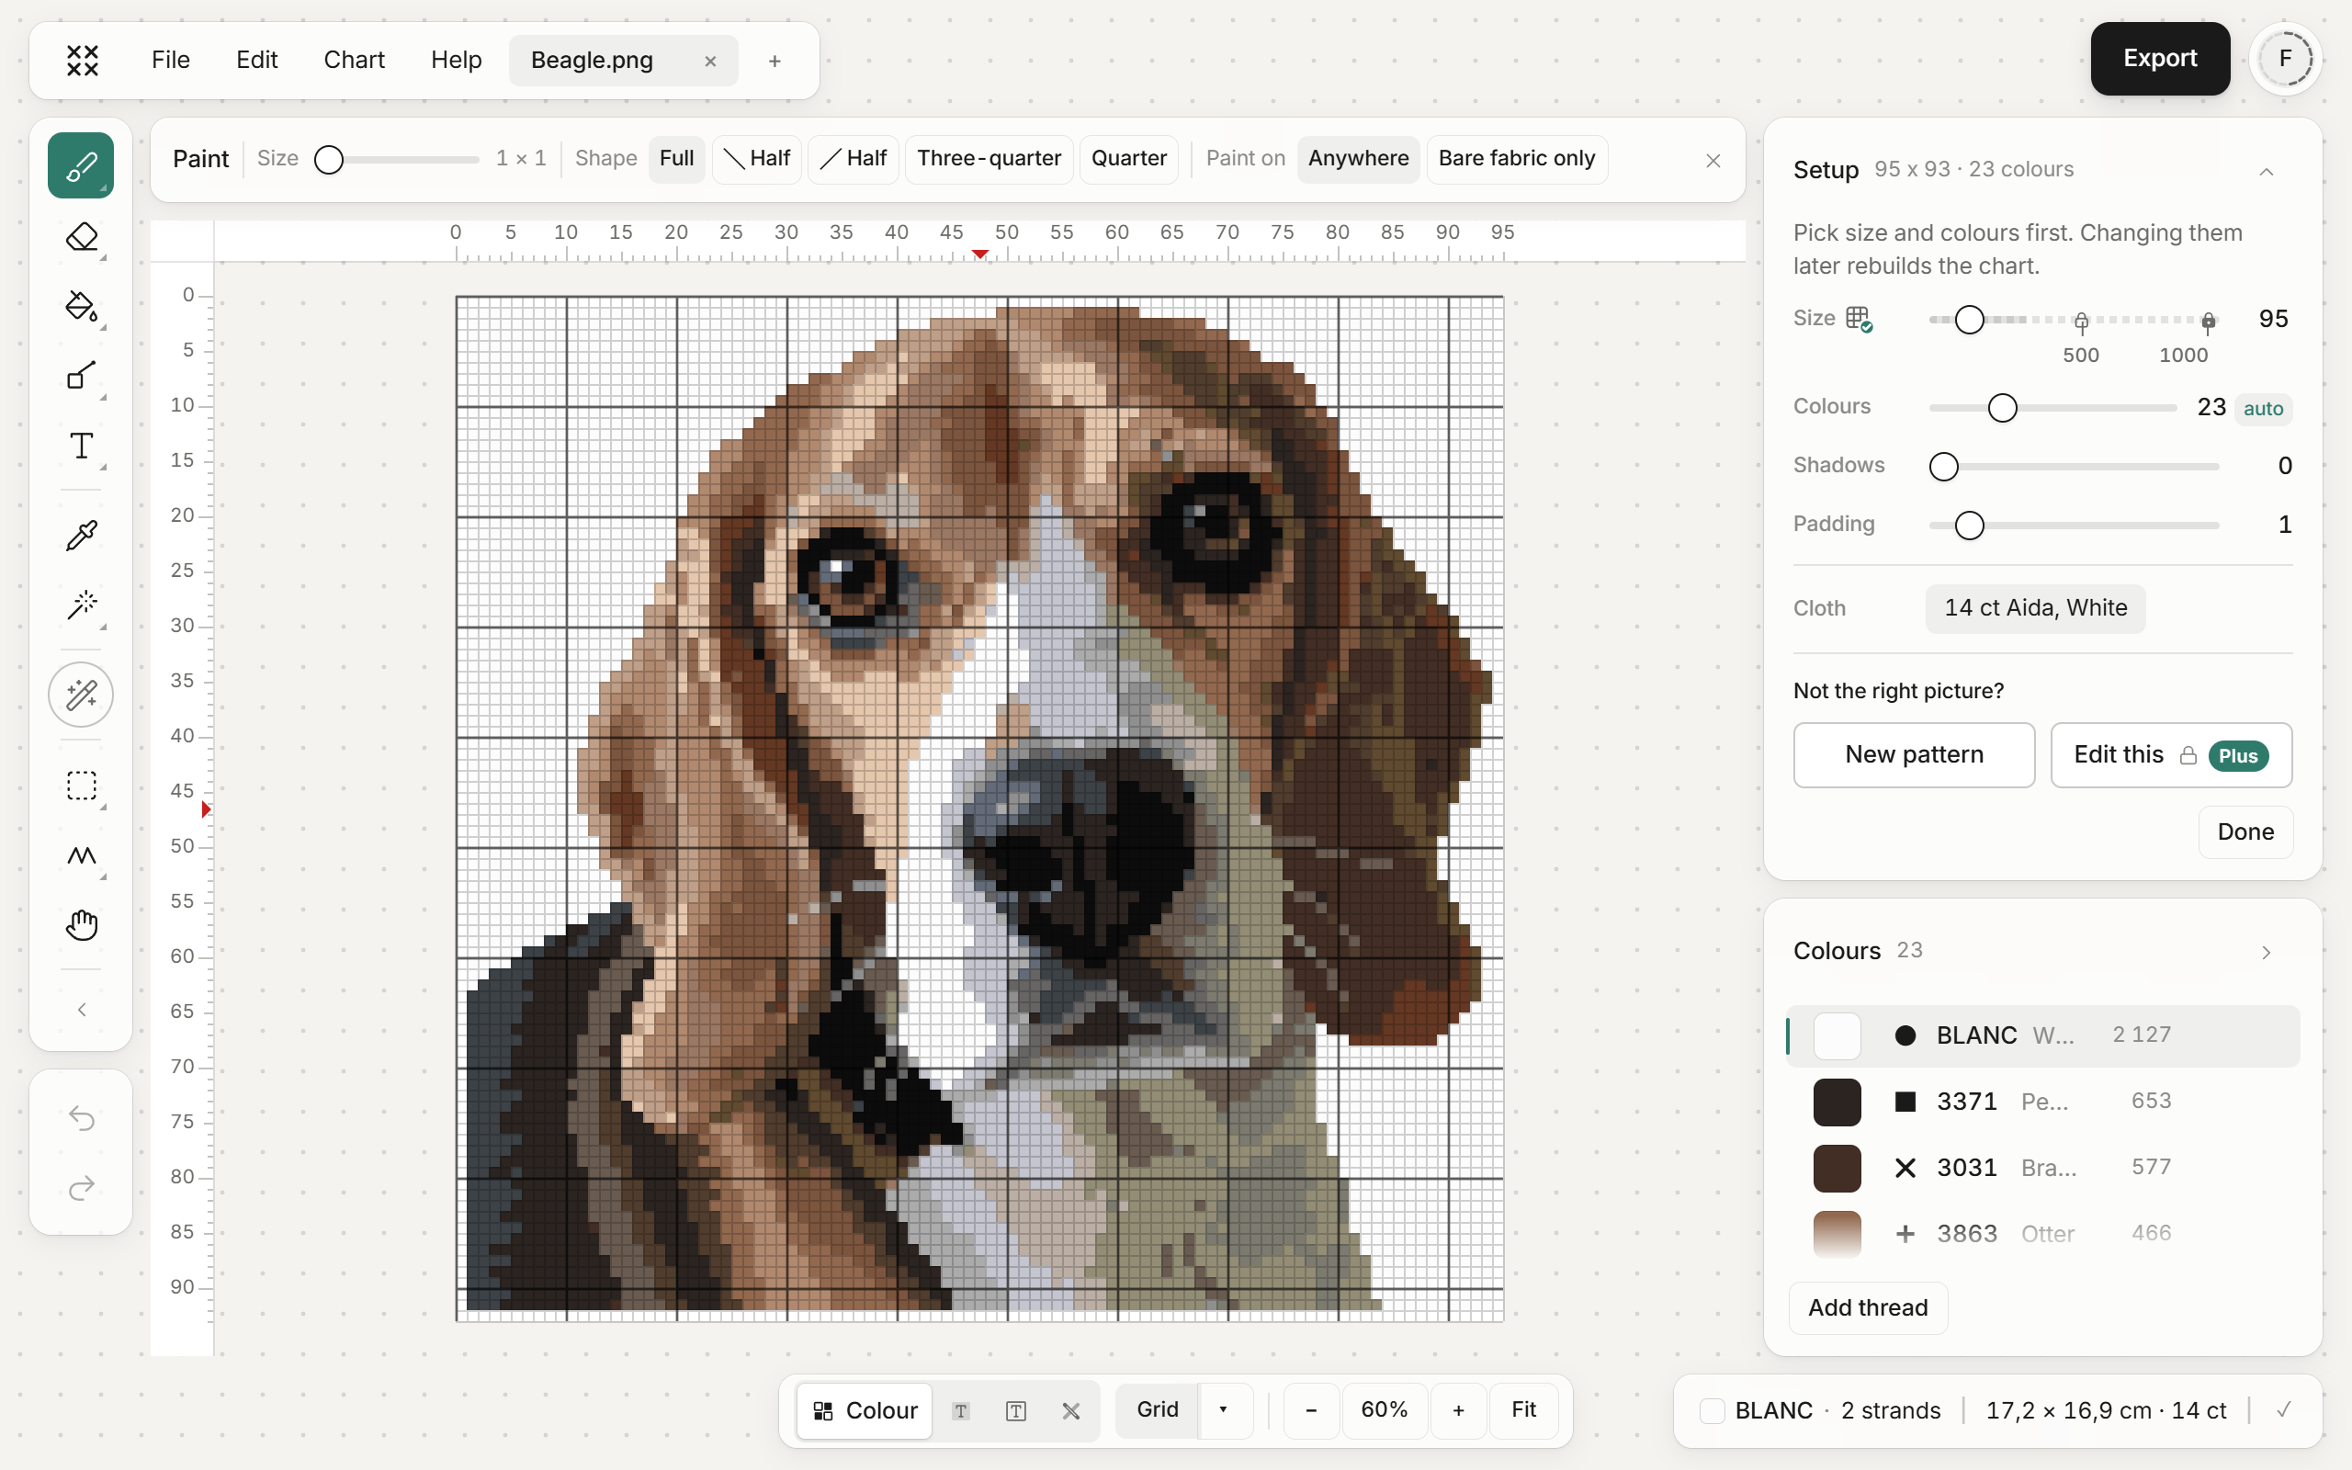
Task: Select the Hand pan tool
Action: click(x=81, y=925)
